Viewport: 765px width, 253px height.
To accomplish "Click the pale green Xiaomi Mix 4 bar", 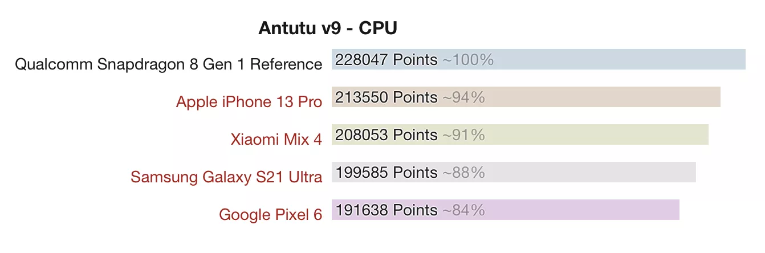I will [x=520, y=134].
